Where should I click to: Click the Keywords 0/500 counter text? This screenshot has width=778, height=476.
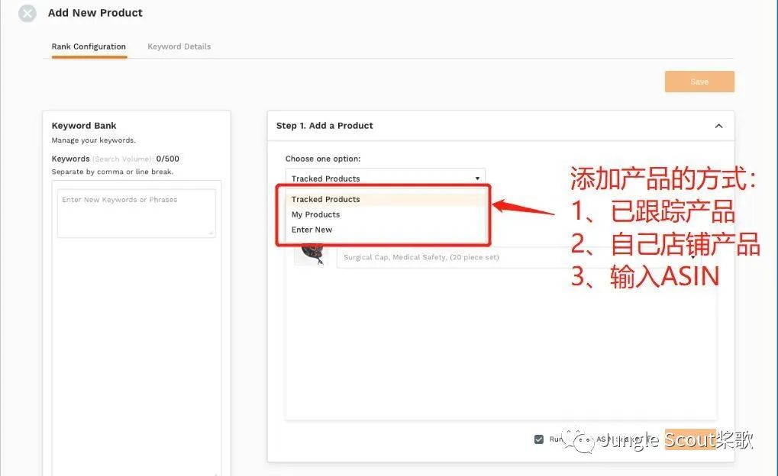115,159
